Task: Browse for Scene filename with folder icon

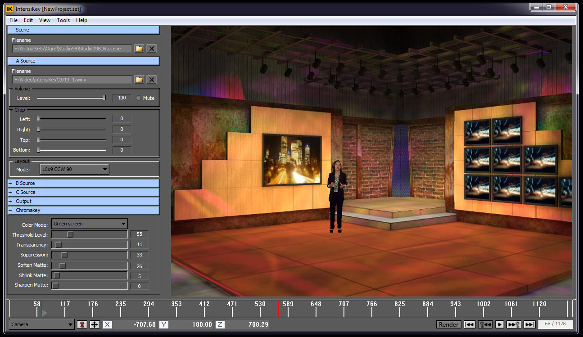Action: tap(139, 49)
